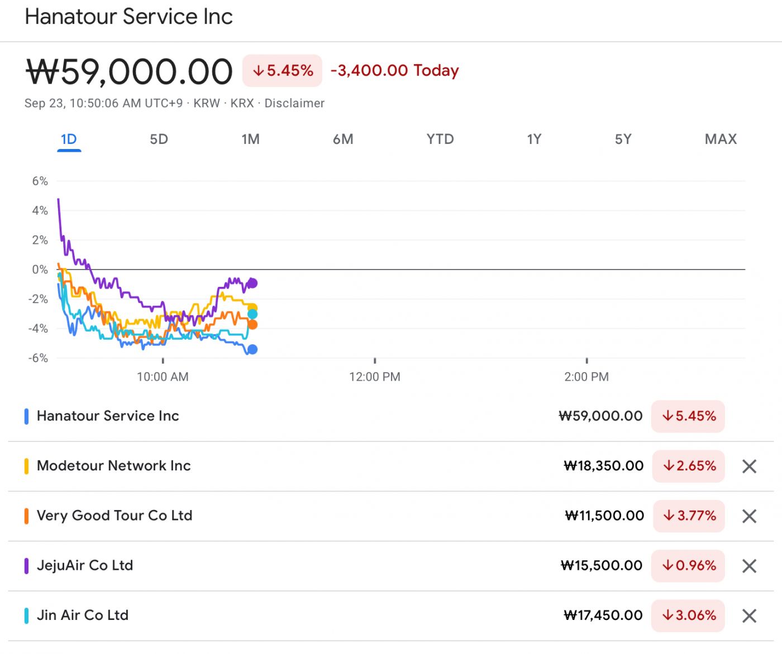782x654 pixels.
Task: Remove JejuAir Co Ltd from comparison
Action: click(749, 566)
